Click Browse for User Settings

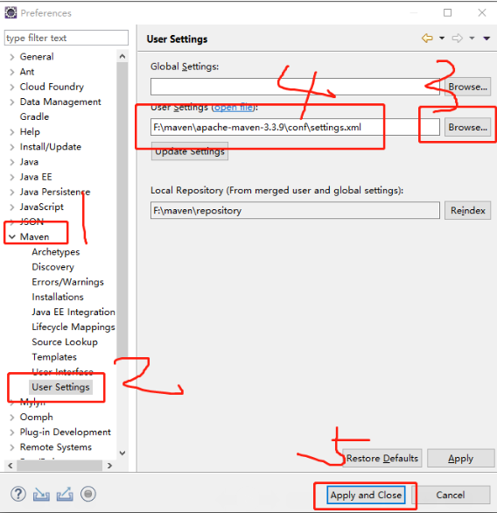pos(467,127)
